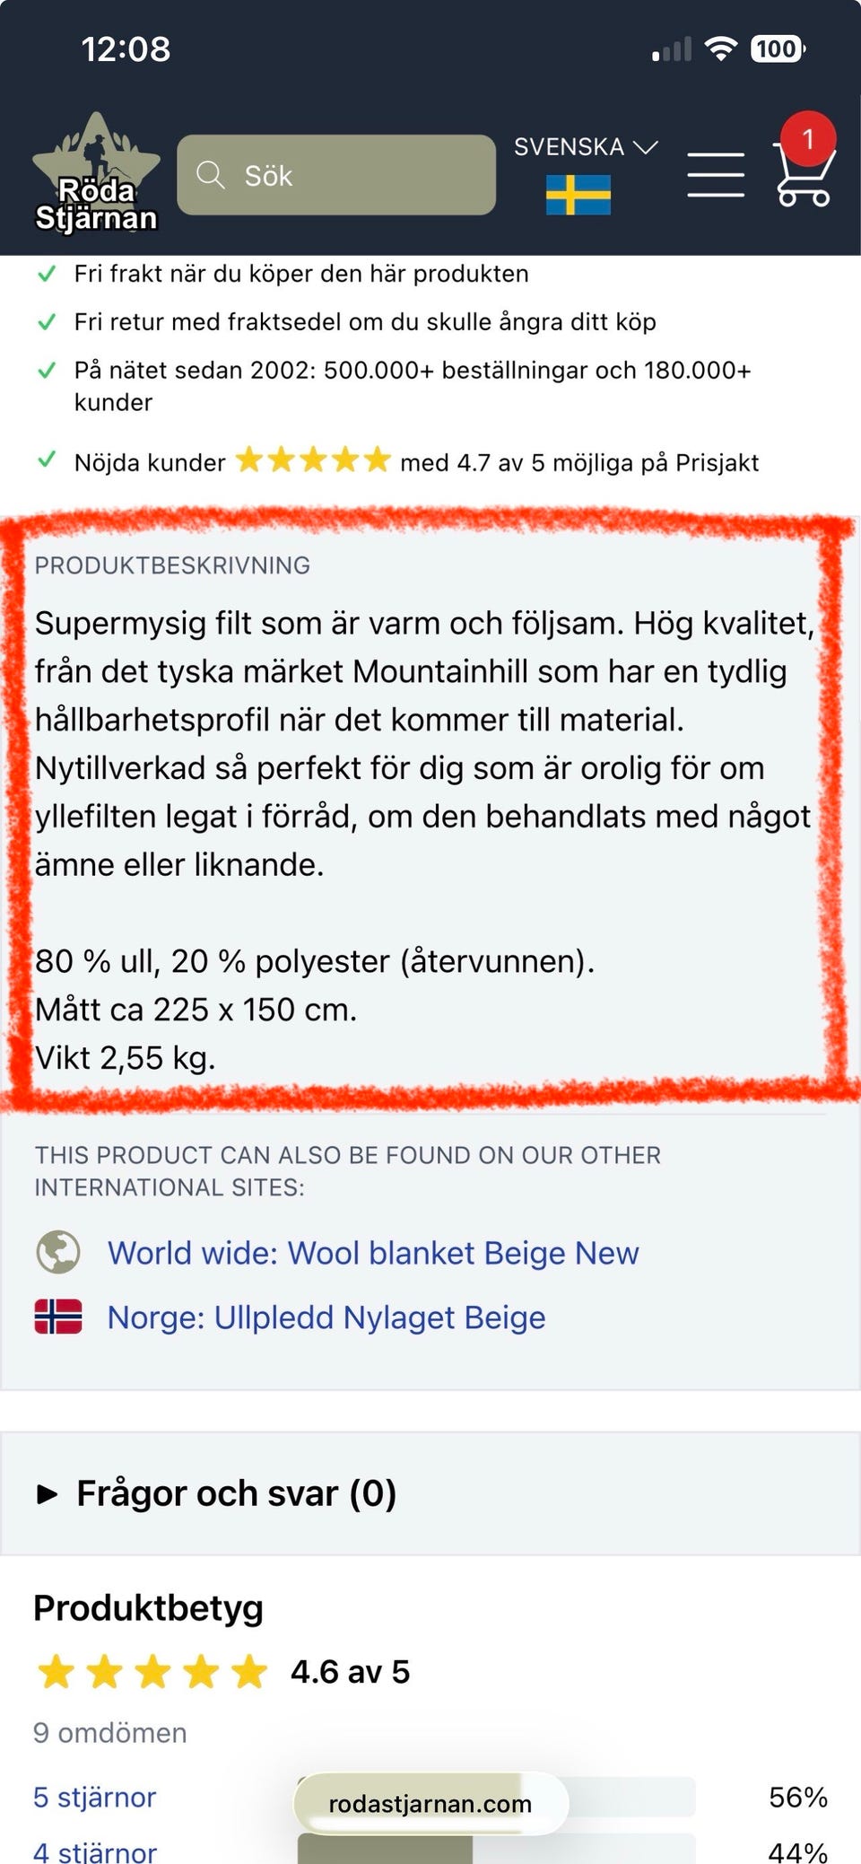Tap the Wi-Fi status icon
Image resolution: width=861 pixels, height=1864 pixels.
pos(720,48)
